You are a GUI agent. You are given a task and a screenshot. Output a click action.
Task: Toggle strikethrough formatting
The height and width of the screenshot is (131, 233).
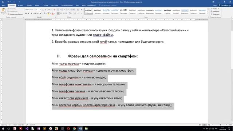click(35, 13)
